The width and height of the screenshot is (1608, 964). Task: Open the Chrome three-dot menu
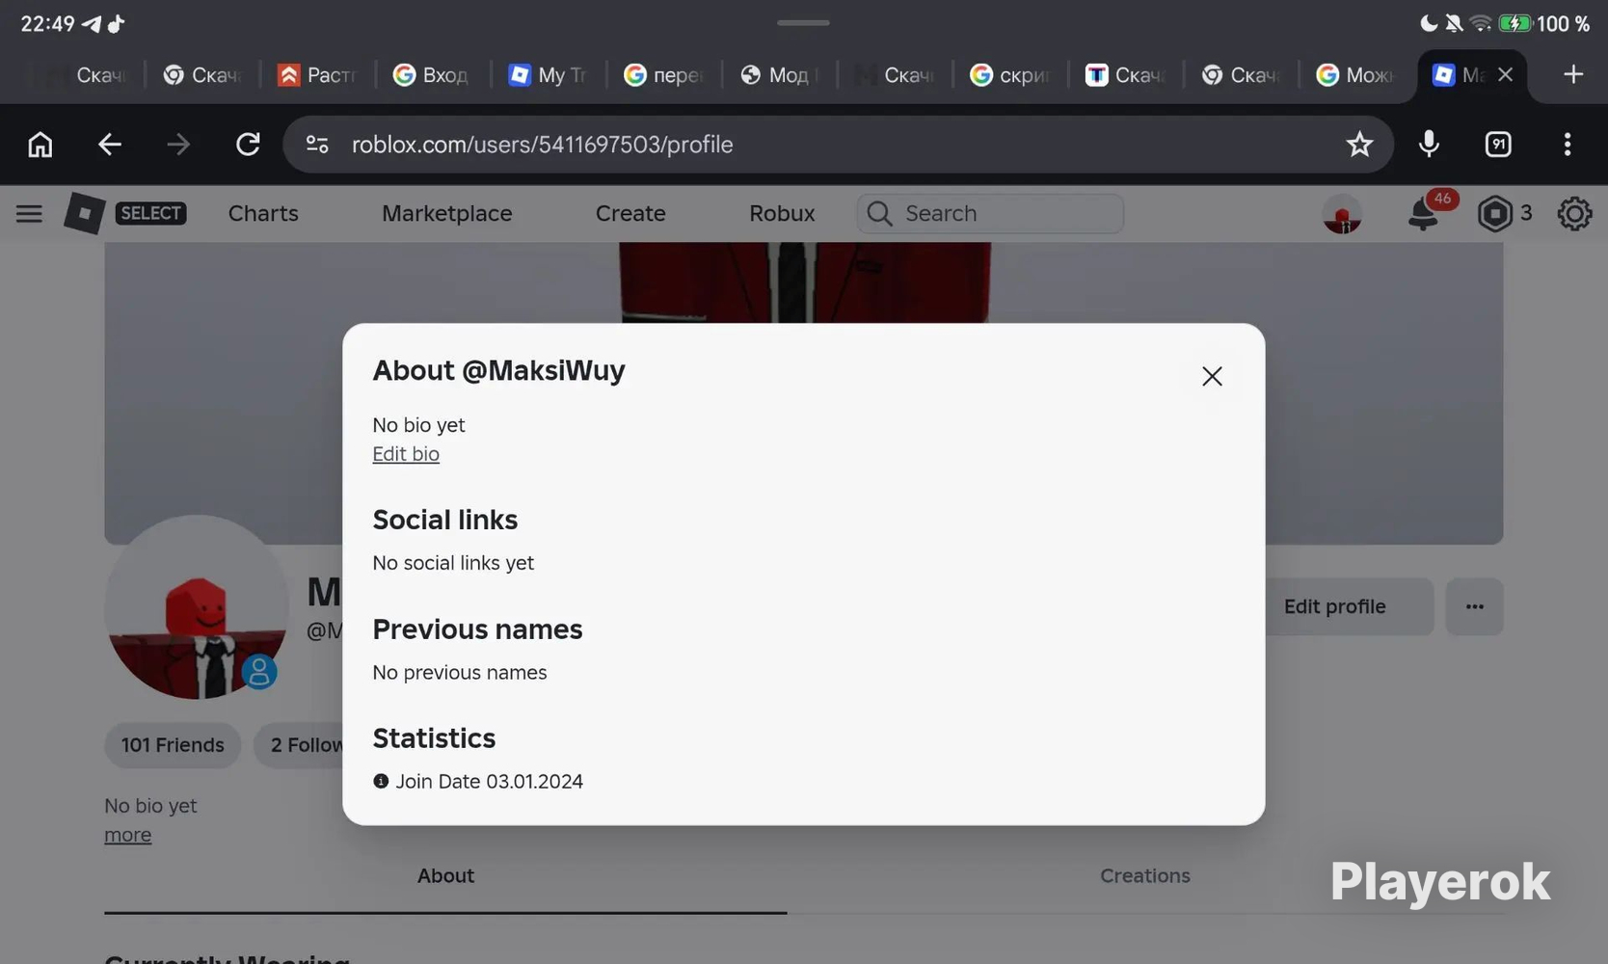[x=1568, y=145]
